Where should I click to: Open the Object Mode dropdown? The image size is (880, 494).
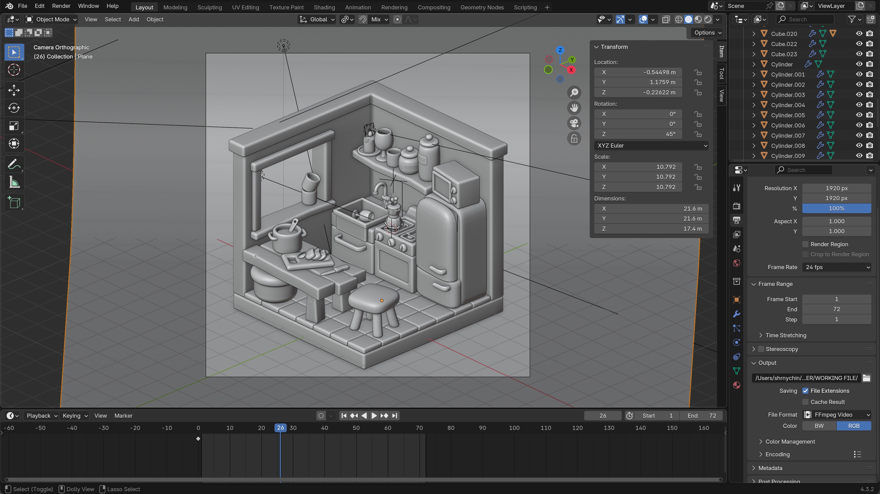52,19
